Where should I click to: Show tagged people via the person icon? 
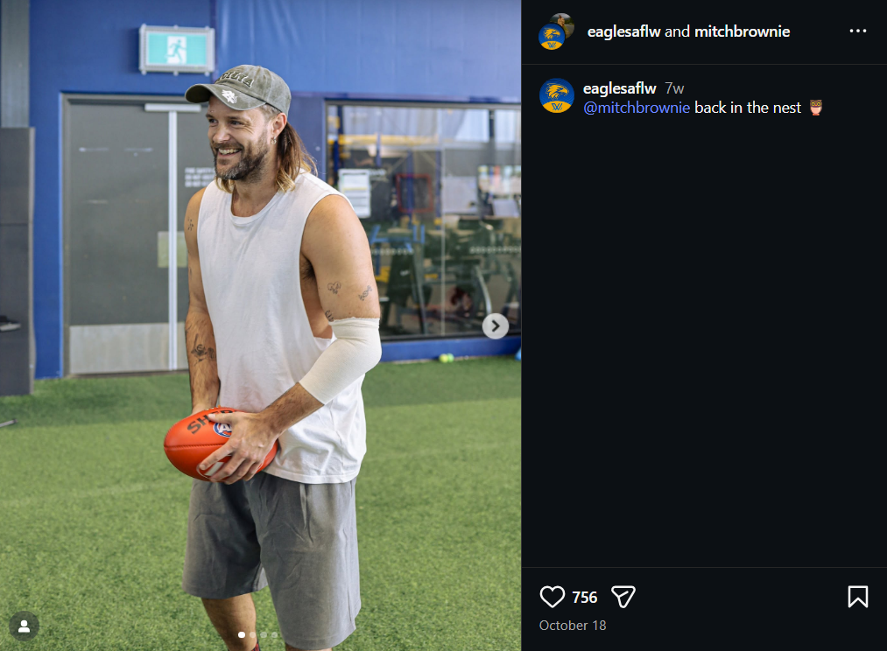coord(25,626)
